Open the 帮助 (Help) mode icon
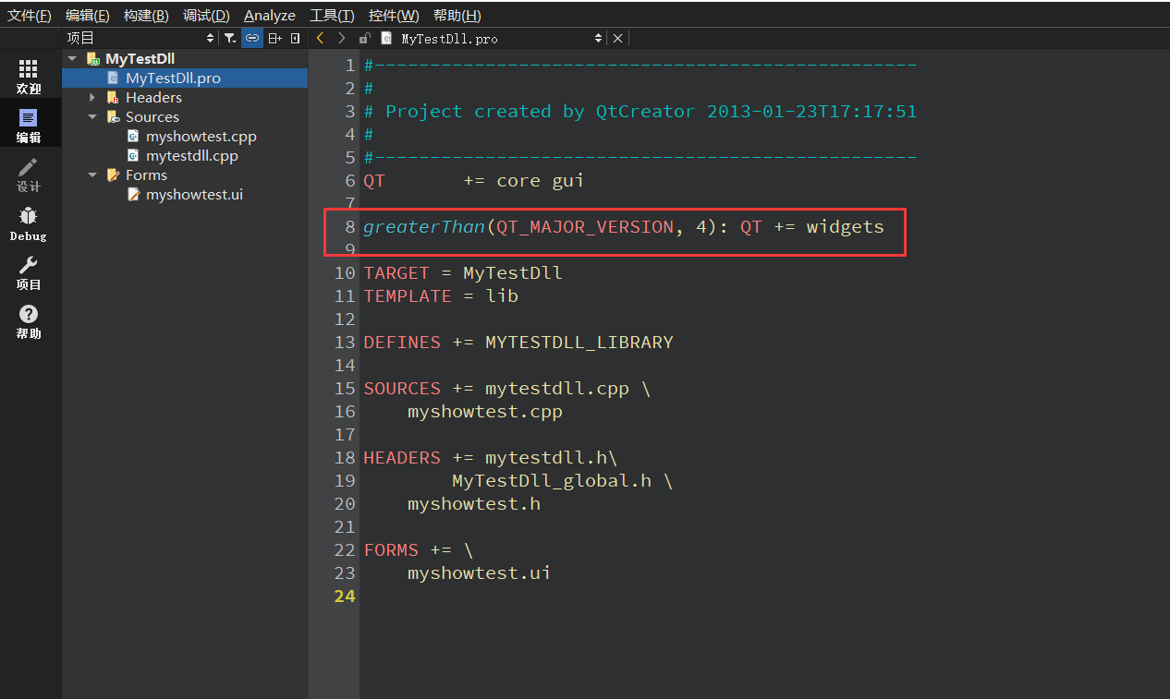1170x699 pixels. coord(28,320)
